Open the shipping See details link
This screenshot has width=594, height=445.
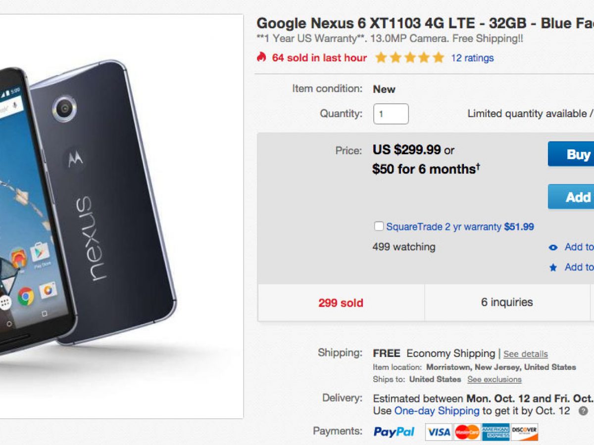click(x=526, y=354)
